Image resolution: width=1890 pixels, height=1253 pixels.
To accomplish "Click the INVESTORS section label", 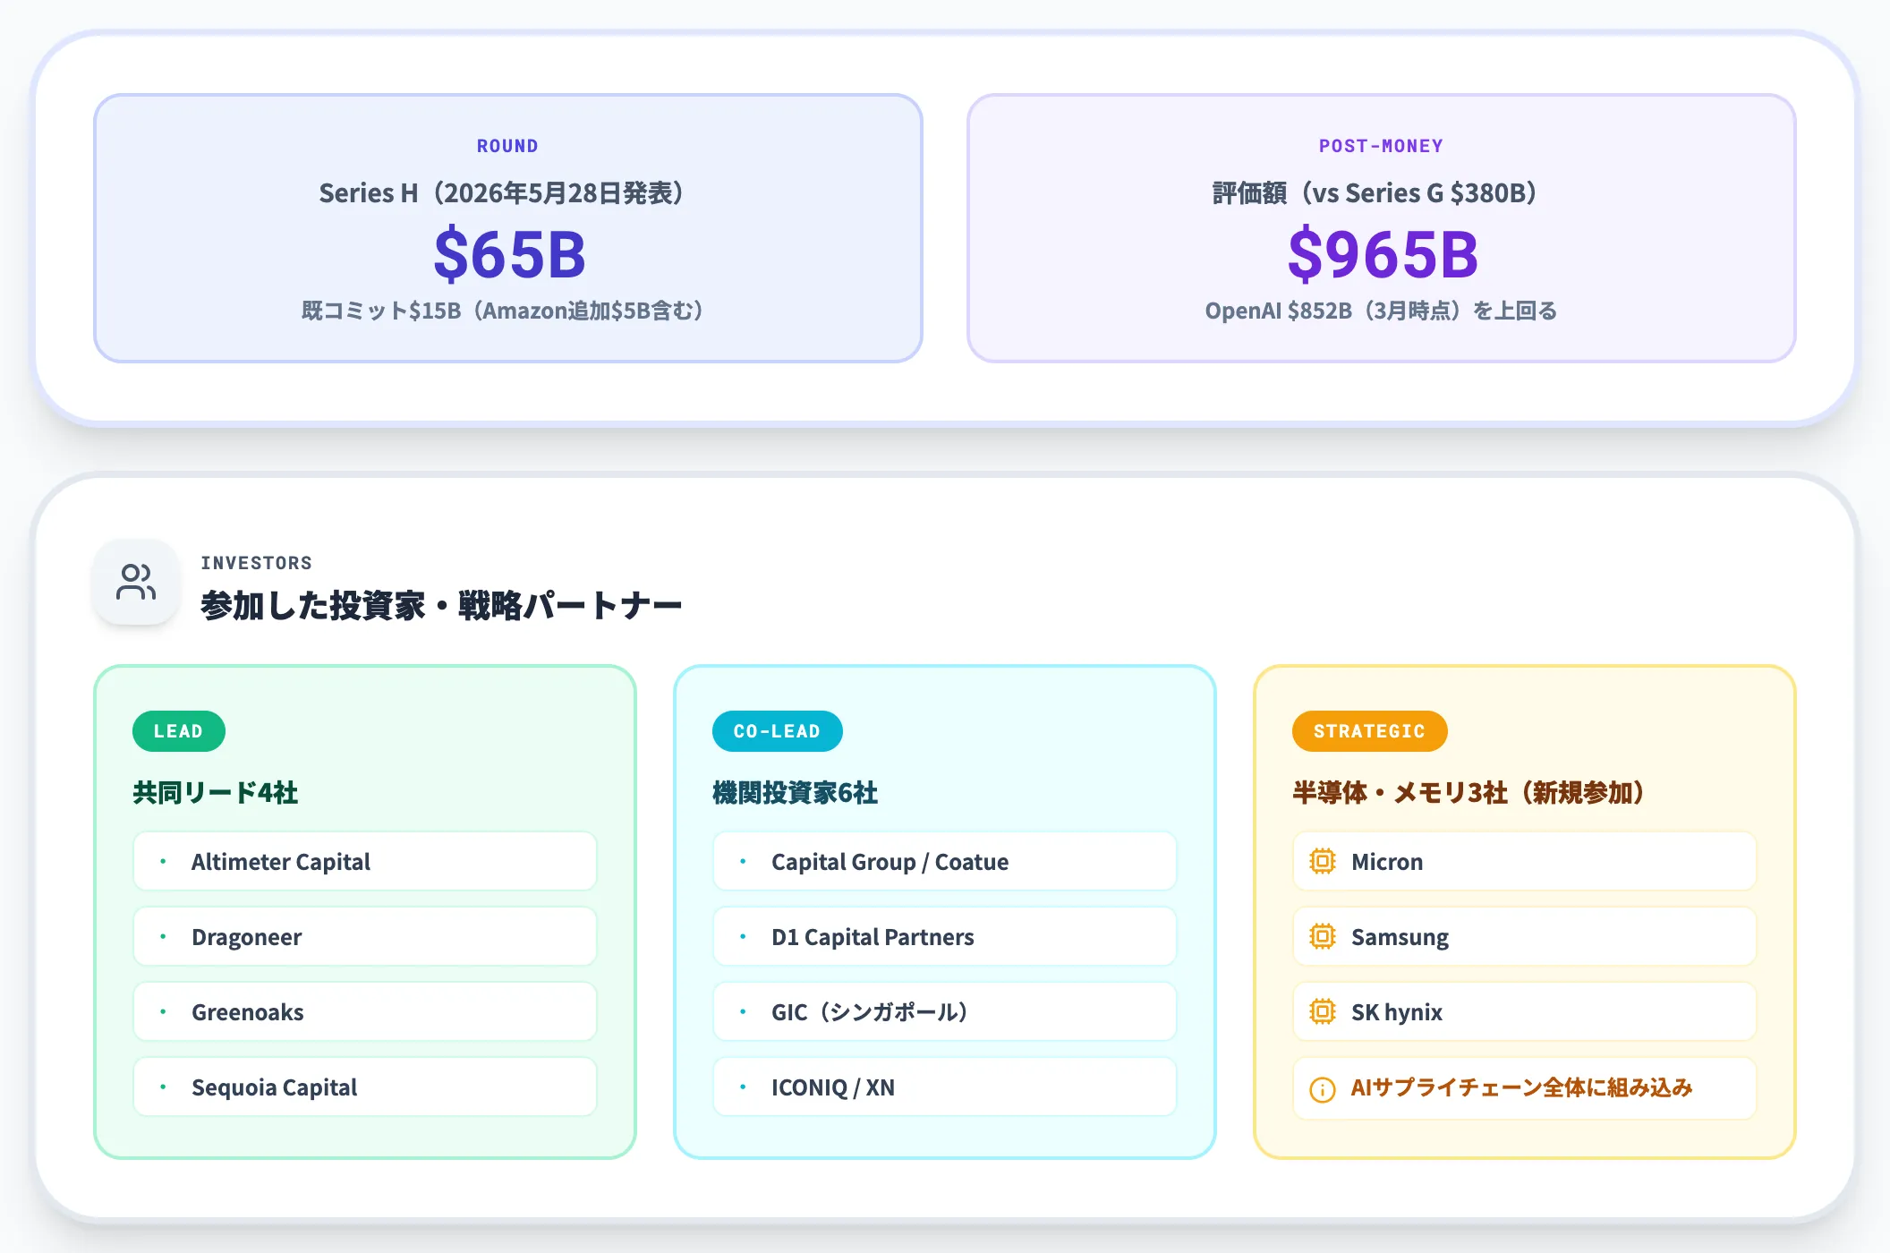I will click(x=256, y=563).
